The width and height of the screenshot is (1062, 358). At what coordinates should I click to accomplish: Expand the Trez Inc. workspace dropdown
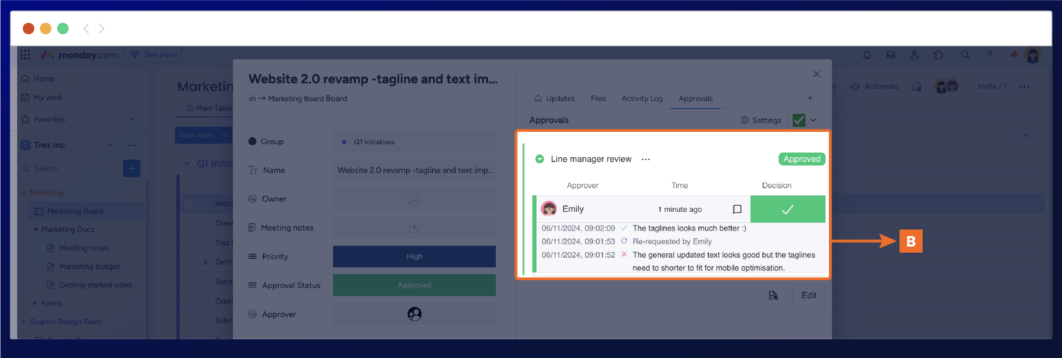[x=110, y=145]
